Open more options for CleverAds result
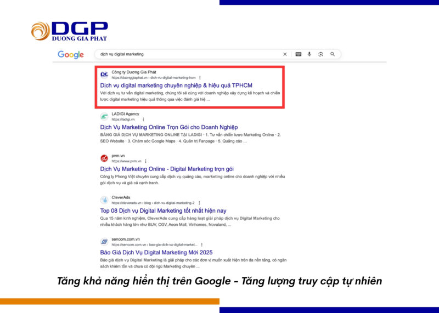Image resolution: width=439 pixels, height=313 pixels. coord(199,203)
